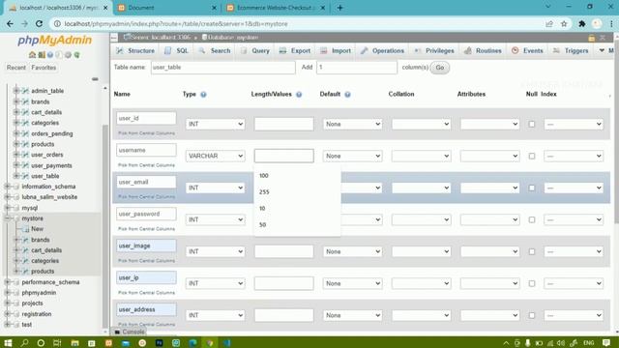Open Default dropdown for user_id row

coord(352,124)
